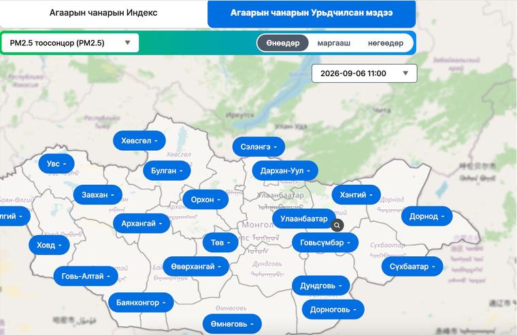The image size is (517, 335).
Task: Select the Агаарын чанарын Урьдчилсан мэдээ tab
Action: point(312,13)
